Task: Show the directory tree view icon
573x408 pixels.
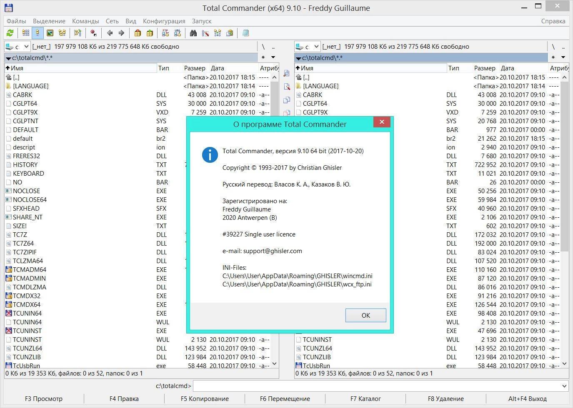Action: coord(62,33)
